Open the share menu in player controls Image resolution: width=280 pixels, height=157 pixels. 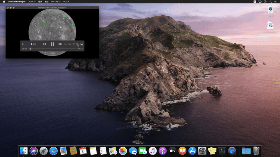coord(77,44)
